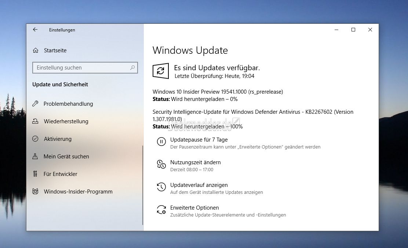Screen dimensions: 408x248
Task: Click the Security Intelligence-Update KB2267602 text
Action: (x=253, y=116)
